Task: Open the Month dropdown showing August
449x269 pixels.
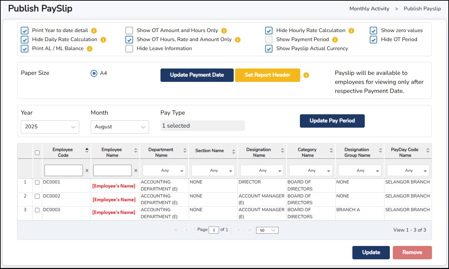Action: [x=120, y=127]
